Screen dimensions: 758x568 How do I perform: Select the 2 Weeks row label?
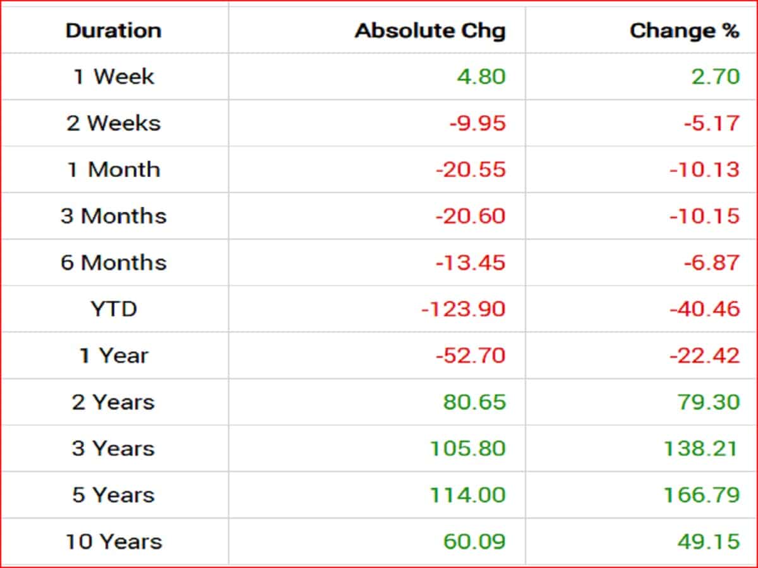[x=114, y=123]
